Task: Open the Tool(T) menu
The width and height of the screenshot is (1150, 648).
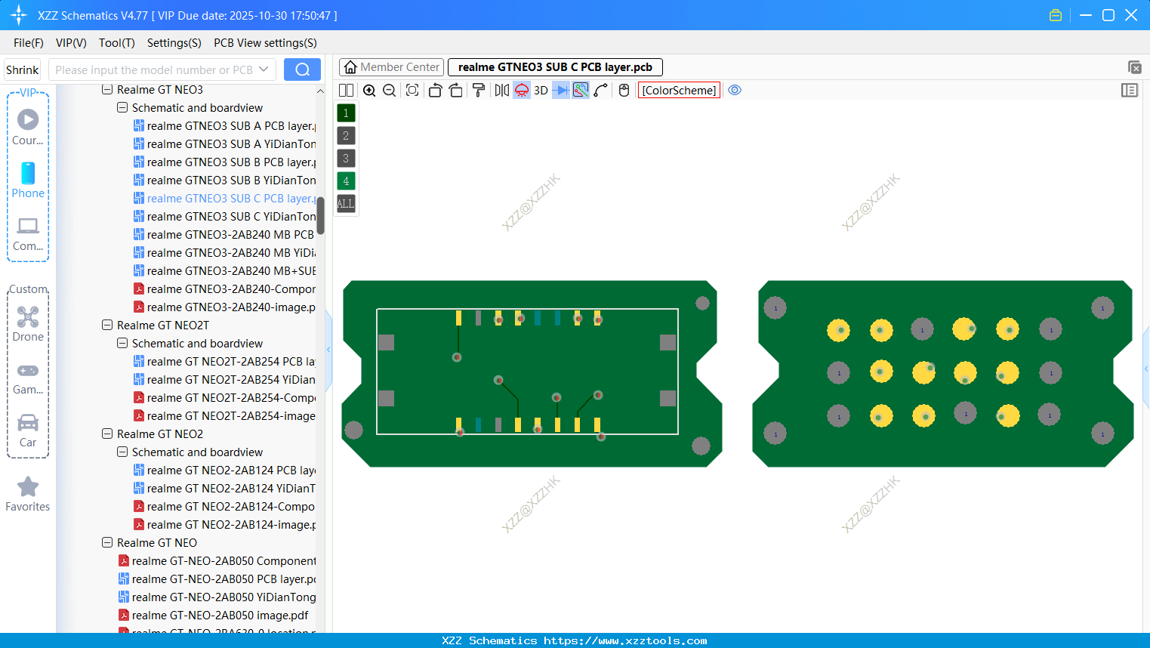Action: point(116,43)
